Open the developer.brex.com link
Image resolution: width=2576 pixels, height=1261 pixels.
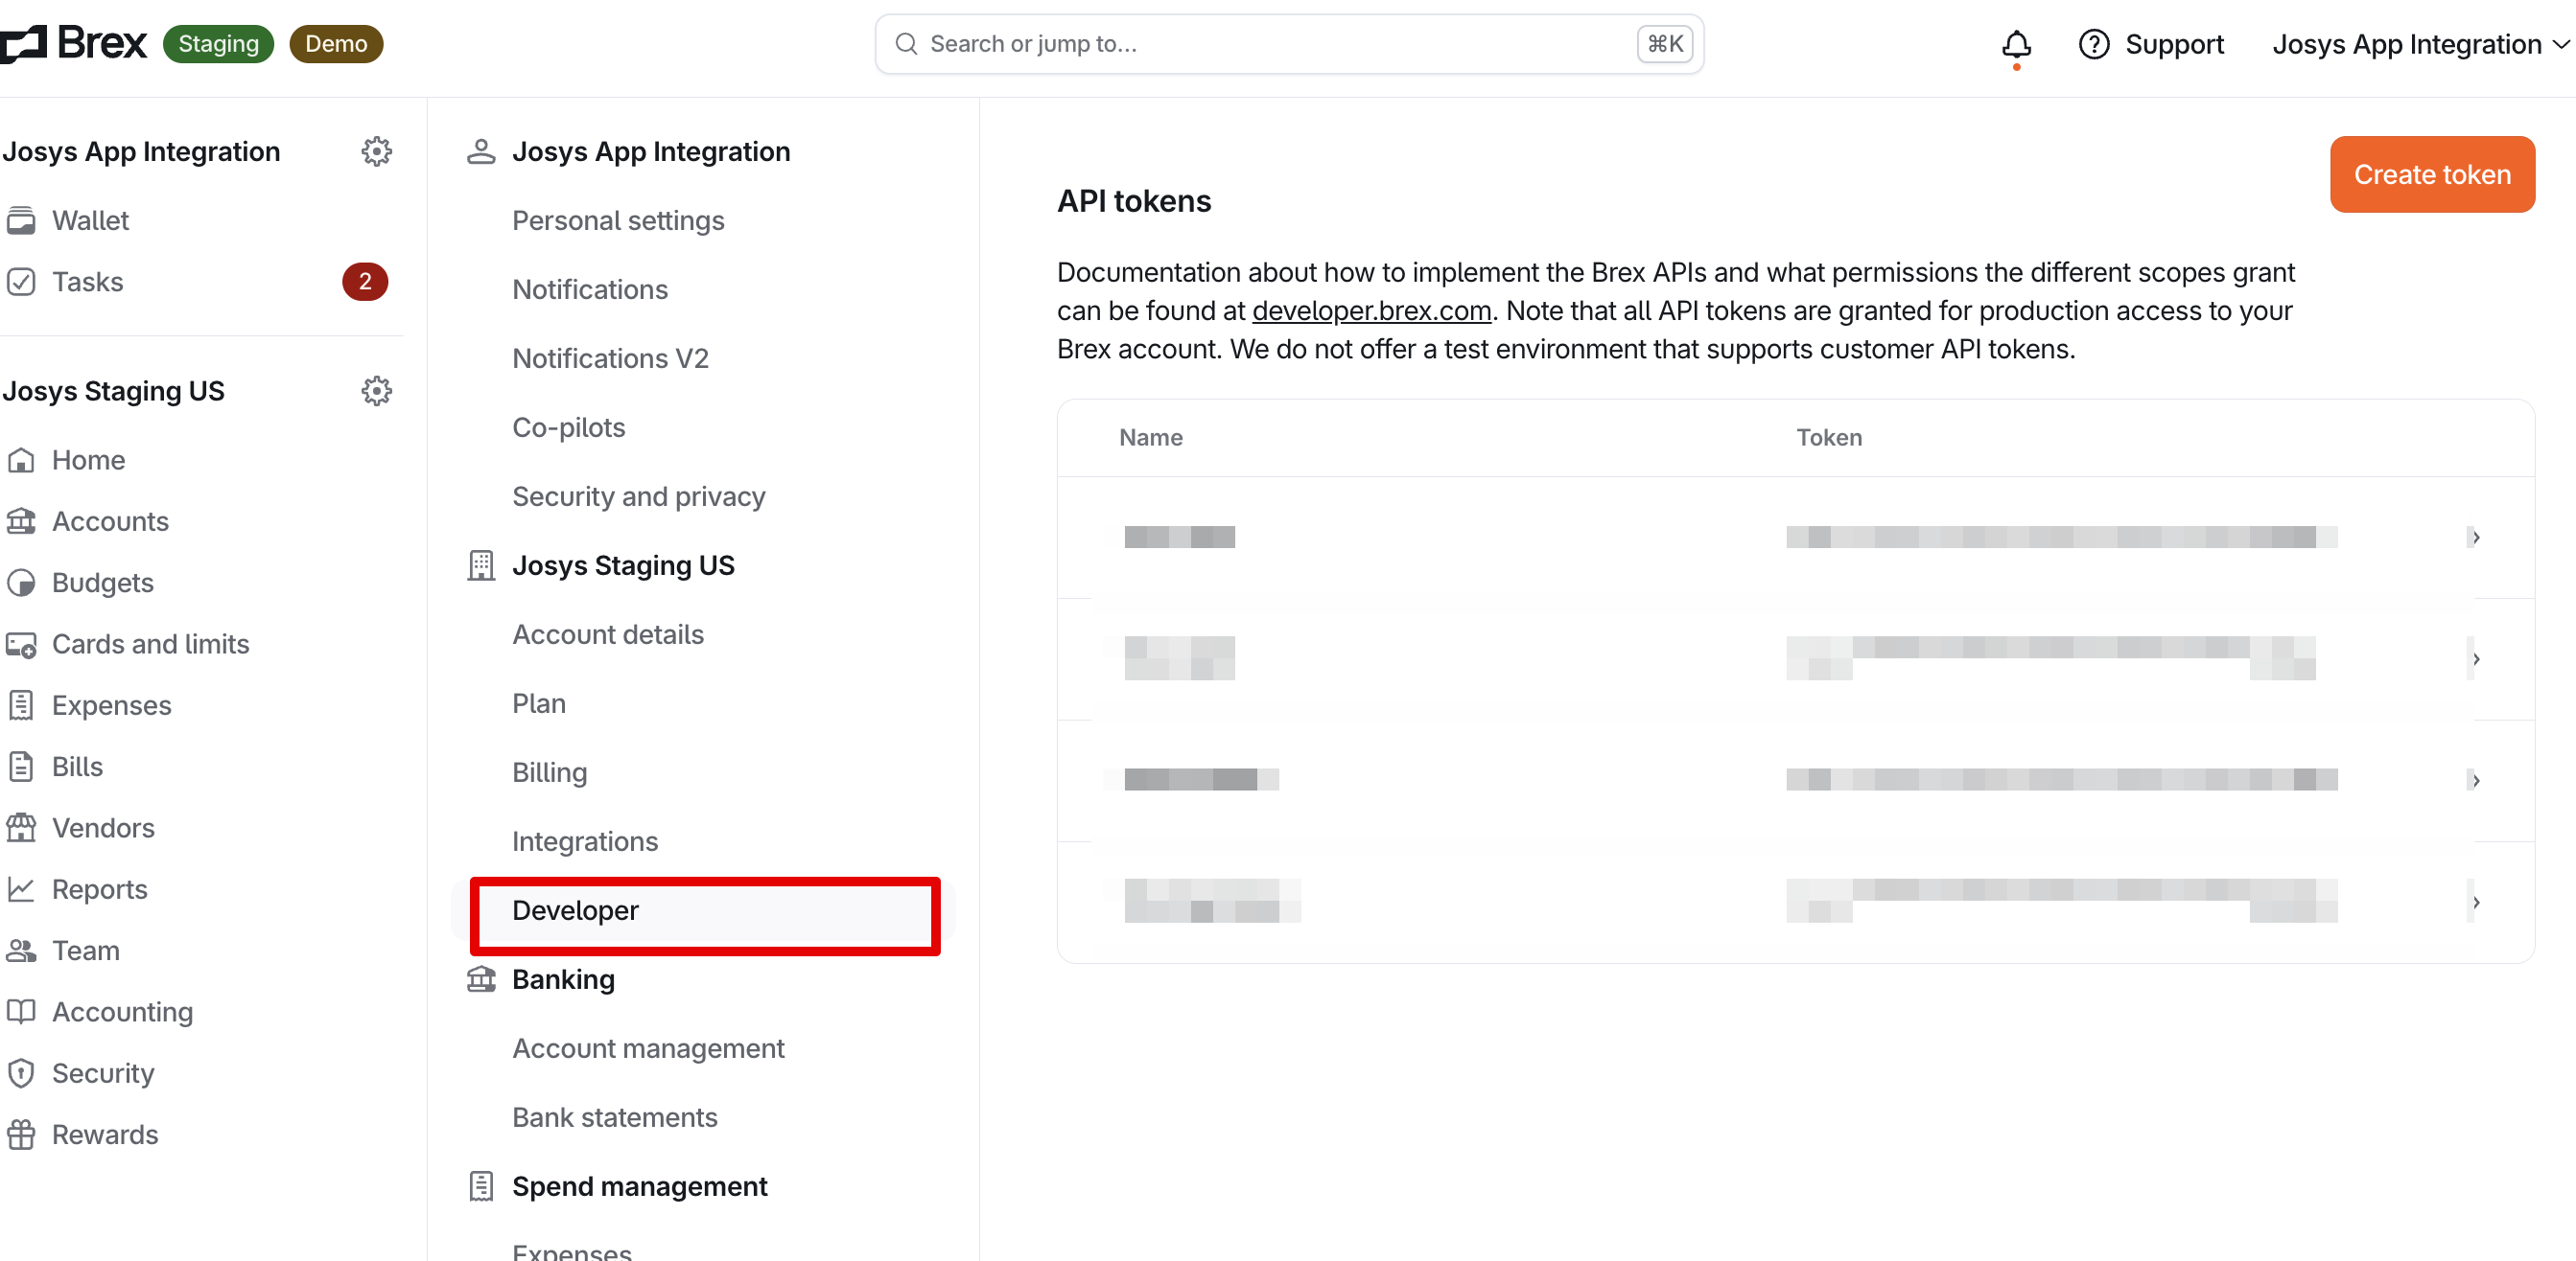(1370, 310)
